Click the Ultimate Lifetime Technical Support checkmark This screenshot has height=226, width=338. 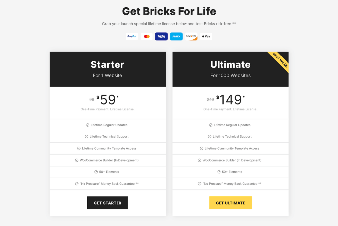210,137
